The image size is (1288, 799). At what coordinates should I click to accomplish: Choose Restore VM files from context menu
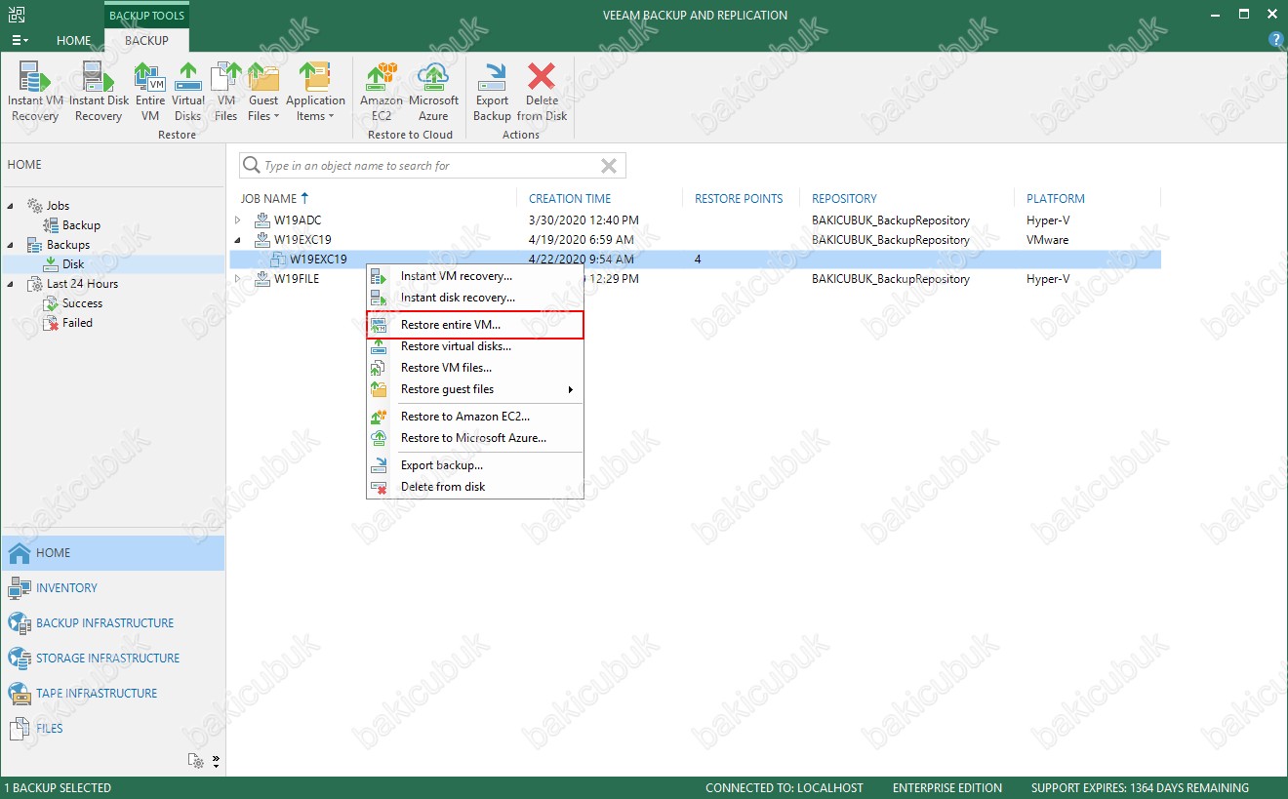coord(475,368)
